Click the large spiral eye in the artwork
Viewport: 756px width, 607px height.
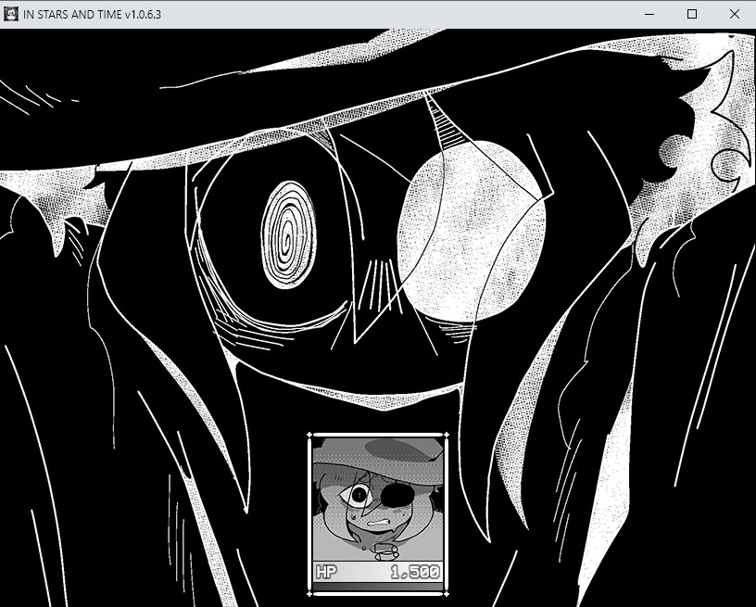pos(288,234)
